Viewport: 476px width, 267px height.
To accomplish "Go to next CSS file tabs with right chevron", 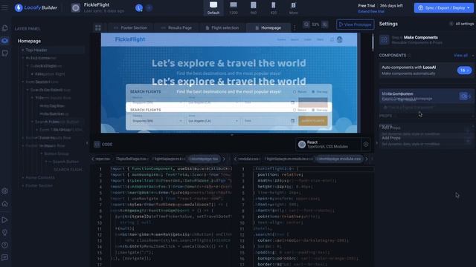I will click(367, 159).
